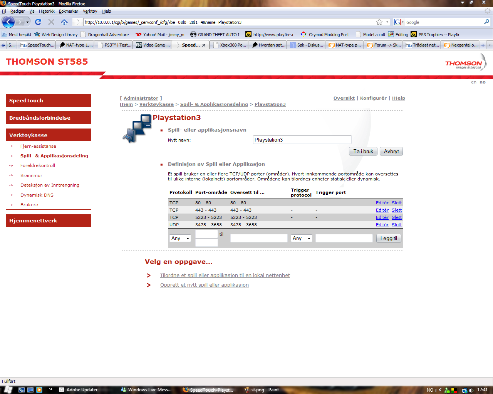Delete the TCP 443 - 443 rule
Screen dimensions: 493x394
click(x=397, y=210)
